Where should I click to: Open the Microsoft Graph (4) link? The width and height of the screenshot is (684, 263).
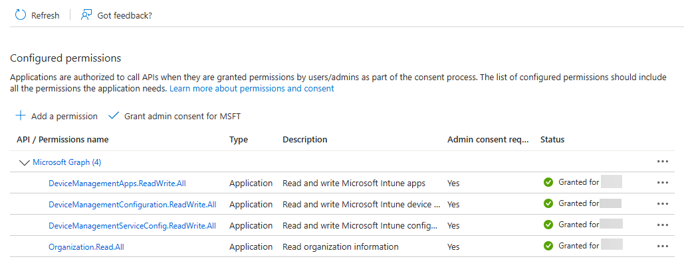[x=67, y=162]
